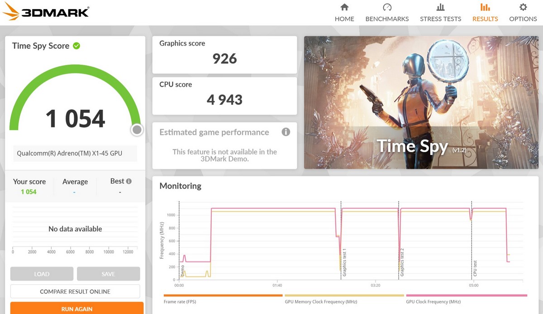Click COMPARE RESULT ONLINE button

click(x=75, y=291)
